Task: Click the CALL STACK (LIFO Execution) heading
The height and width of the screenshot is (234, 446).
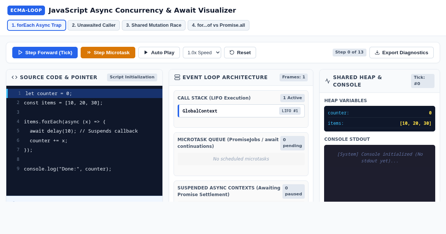Action: (x=214, y=98)
